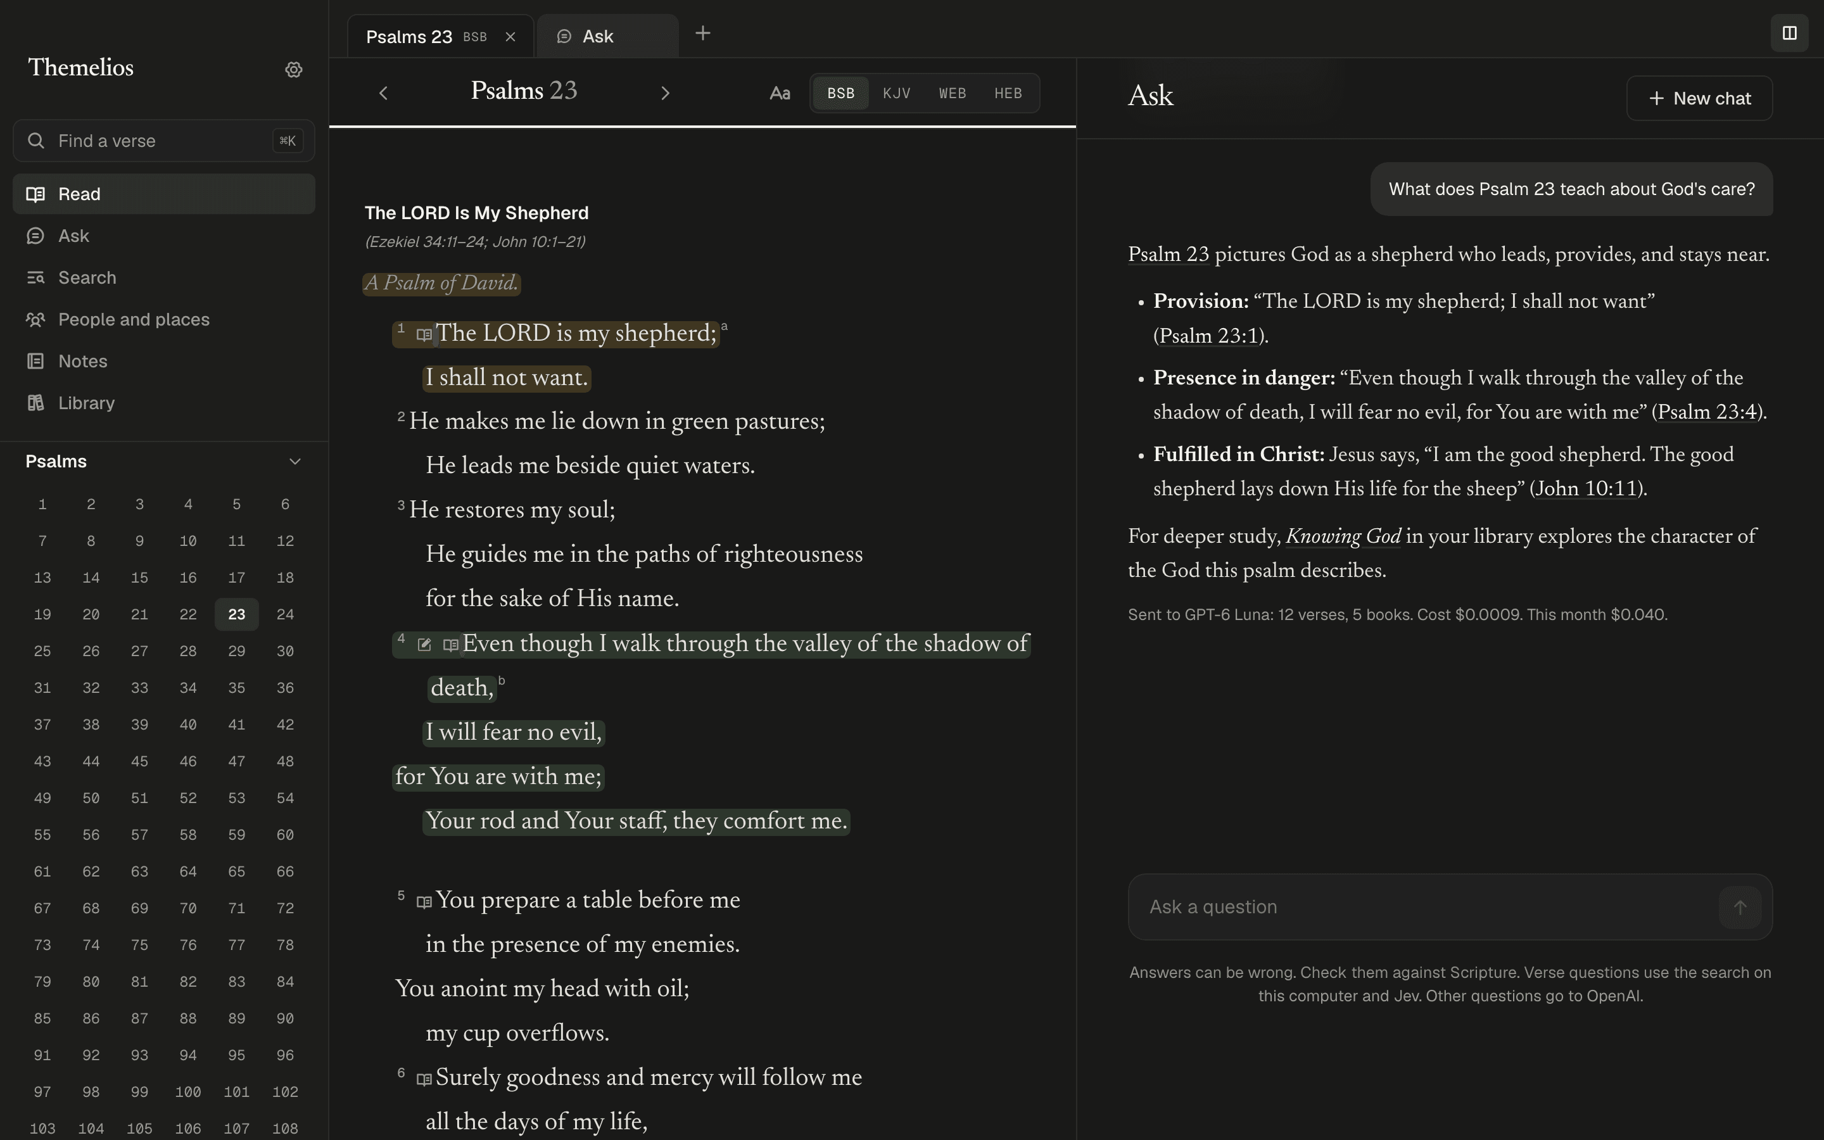Image resolution: width=1824 pixels, height=1140 pixels.
Task: Switch to the WEB translation
Action: pos(952,94)
